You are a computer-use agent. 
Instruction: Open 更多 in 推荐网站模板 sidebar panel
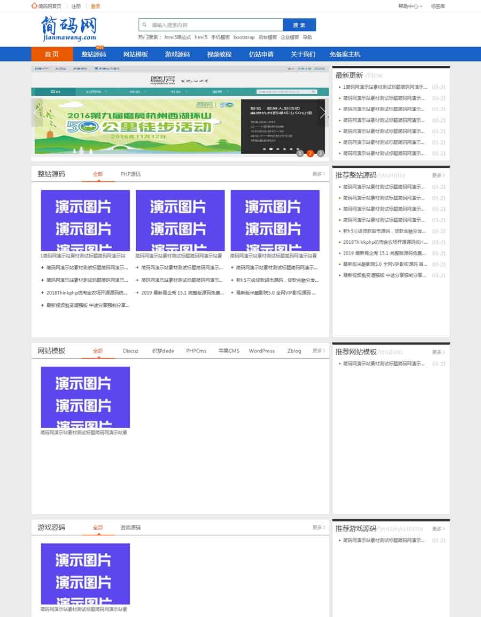click(438, 352)
